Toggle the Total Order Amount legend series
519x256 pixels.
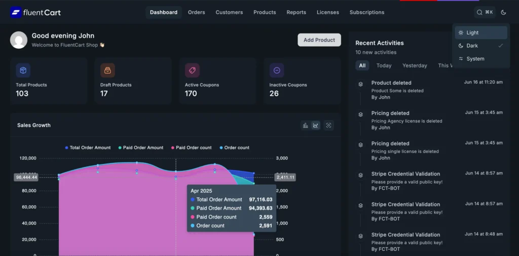tap(88, 148)
